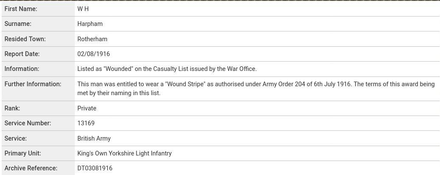The height and width of the screenshot is (175, 440).
Task: Click the Surname label cell
Action: point(38,24)
